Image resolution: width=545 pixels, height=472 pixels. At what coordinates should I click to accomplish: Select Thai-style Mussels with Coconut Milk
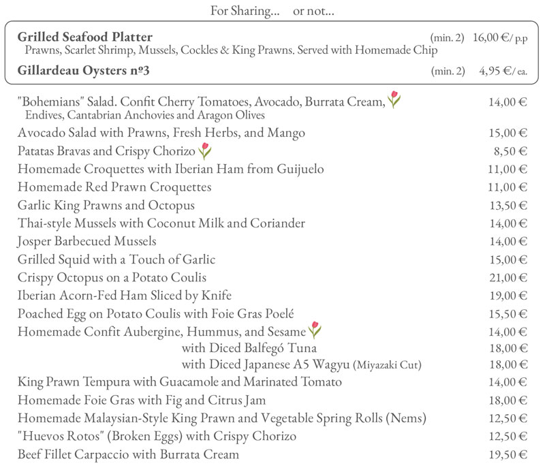coord(161,223)
